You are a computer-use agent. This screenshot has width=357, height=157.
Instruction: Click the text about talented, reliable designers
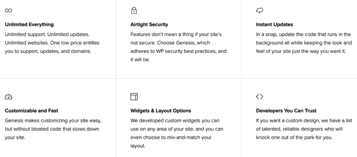tap(304, 129)
